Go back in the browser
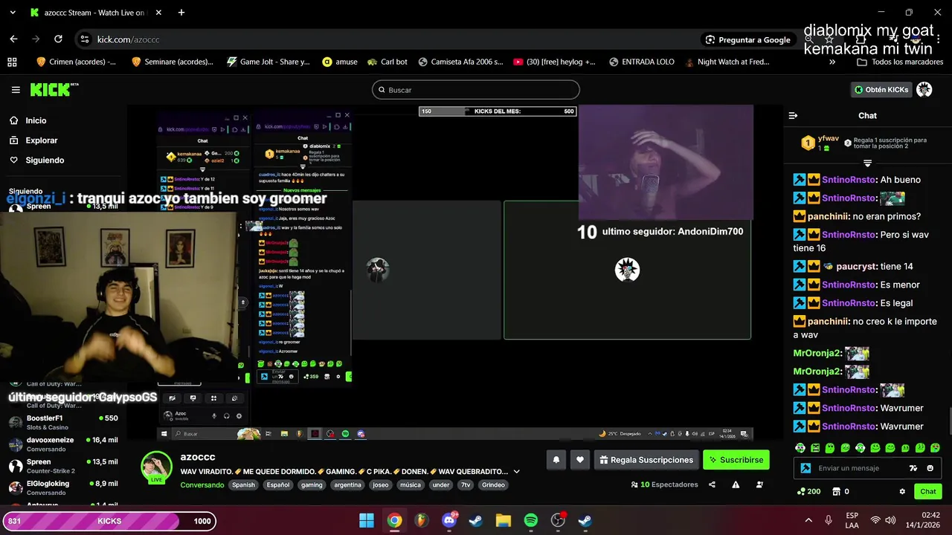The height and width of the screenshot is (535, 952). coord(13,39)
